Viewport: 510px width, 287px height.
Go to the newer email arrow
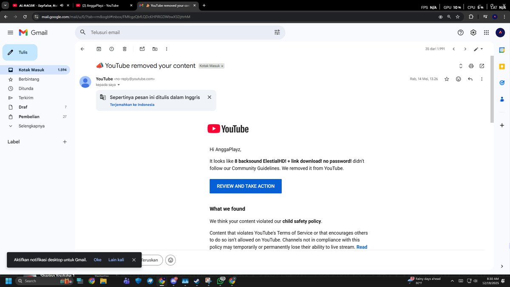tap(453, 49)
